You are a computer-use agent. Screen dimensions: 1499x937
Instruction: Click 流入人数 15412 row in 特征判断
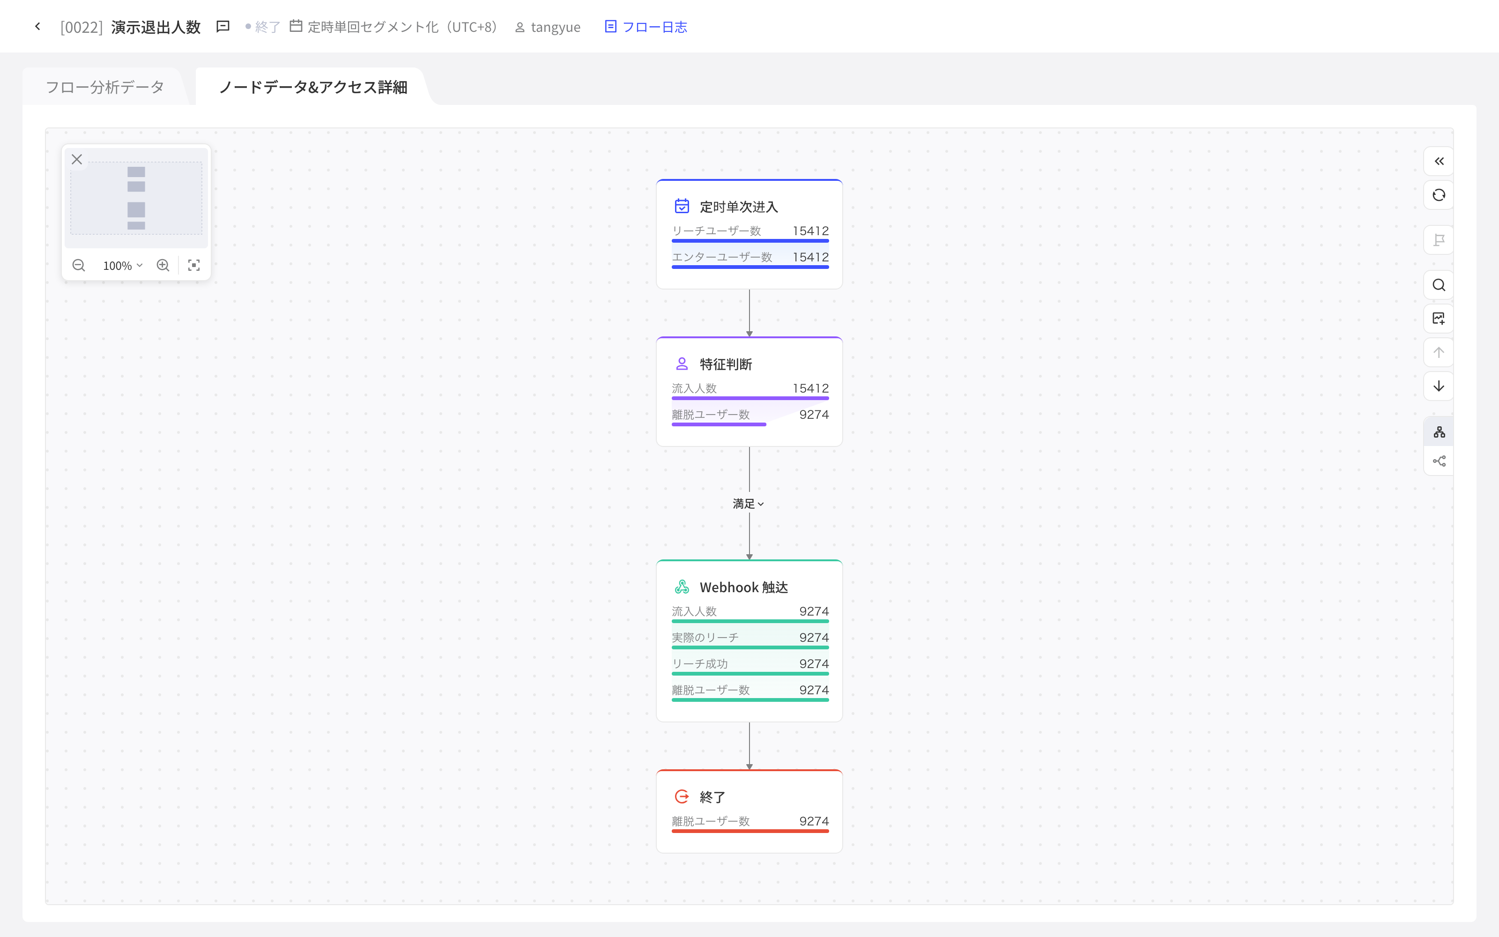(749, 390)
